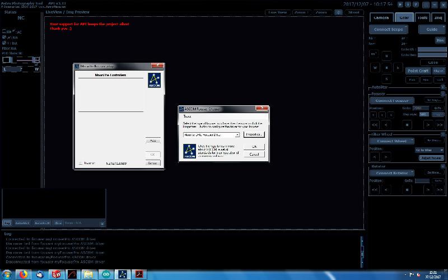Click the Log panel scrollbar
448x280 pixels.
(362, 252)
